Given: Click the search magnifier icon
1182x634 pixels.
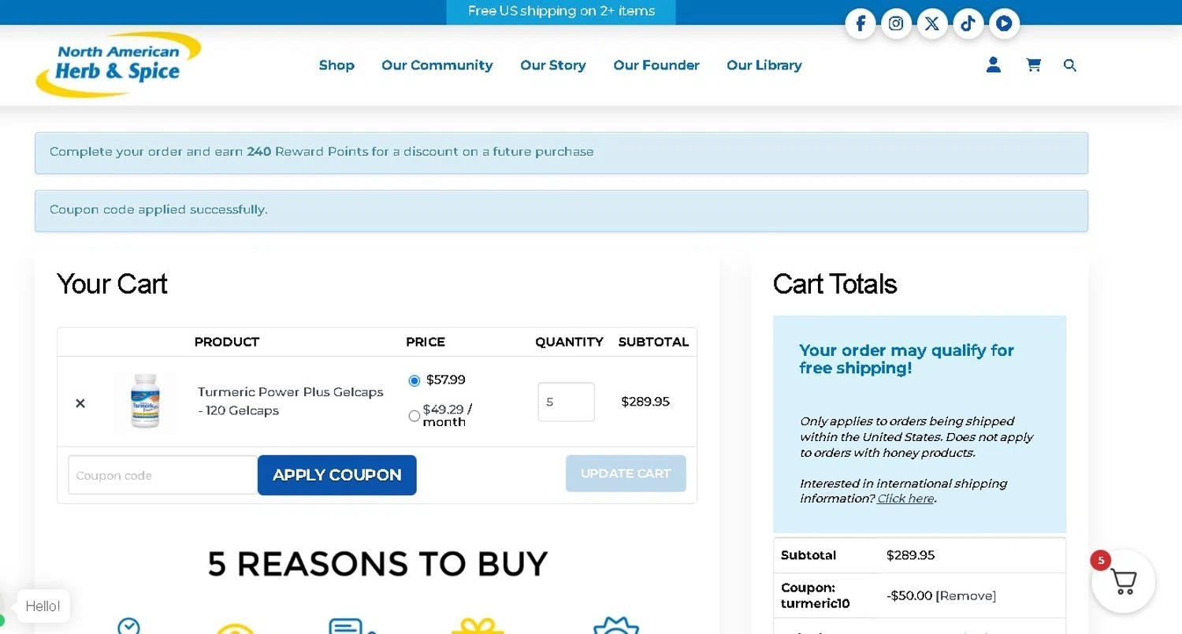Looking at the screenshot, I should (1069, 65).
